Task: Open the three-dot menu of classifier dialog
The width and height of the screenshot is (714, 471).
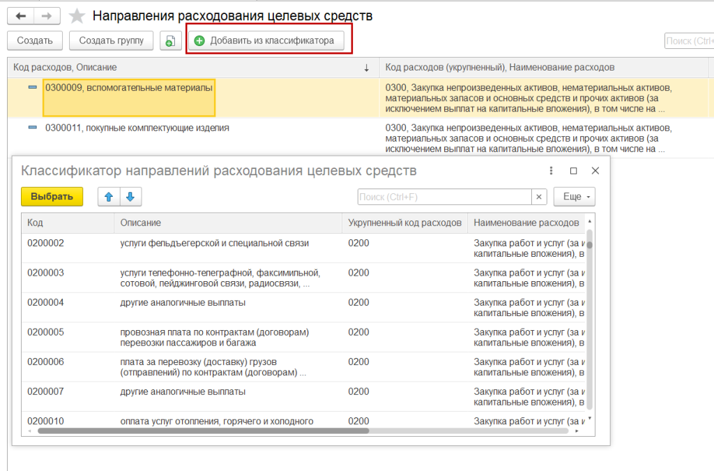Action: 551,171
